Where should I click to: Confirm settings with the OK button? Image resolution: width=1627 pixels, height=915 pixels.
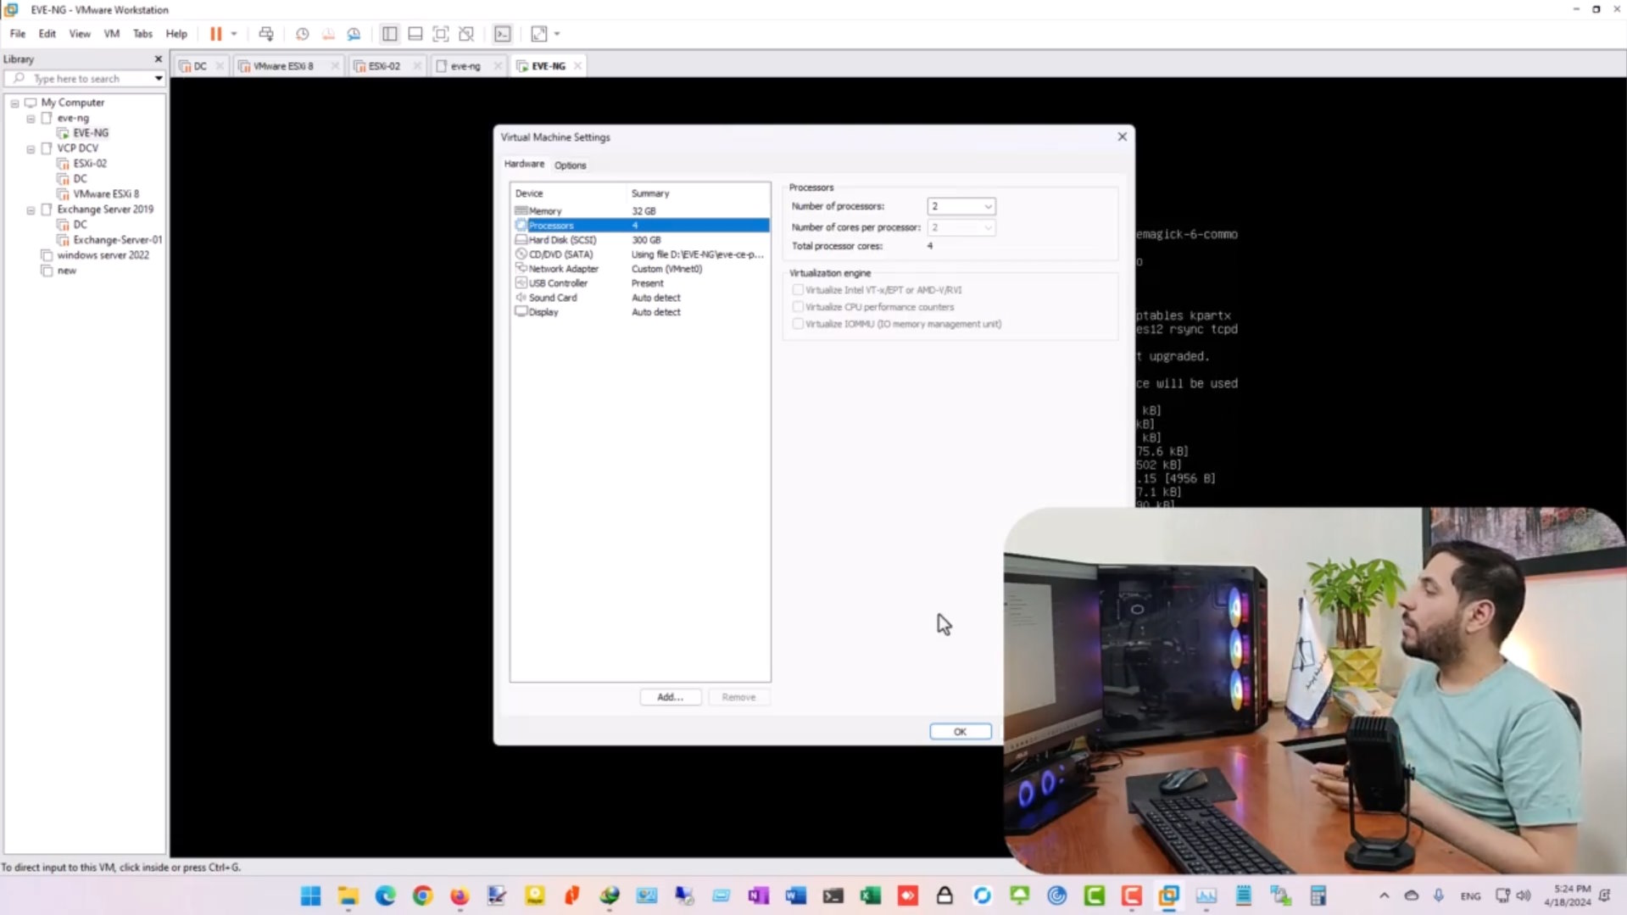[960, 732]
